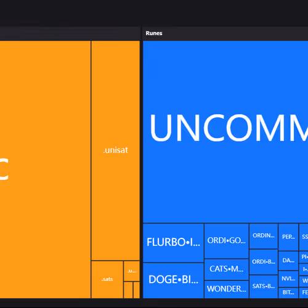Screen dimensions: 308x308
Task: Choose the CATS•M... rune tile
Action: 227,269
